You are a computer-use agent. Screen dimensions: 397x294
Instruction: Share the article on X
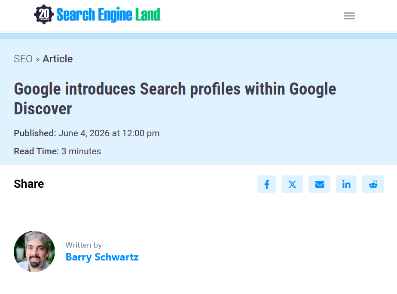(x=292, y=184)
